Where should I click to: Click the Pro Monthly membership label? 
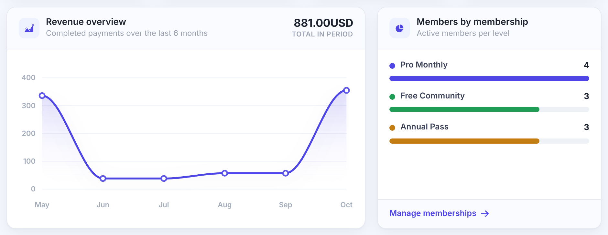pyautogui.click(x=424, y=65)
